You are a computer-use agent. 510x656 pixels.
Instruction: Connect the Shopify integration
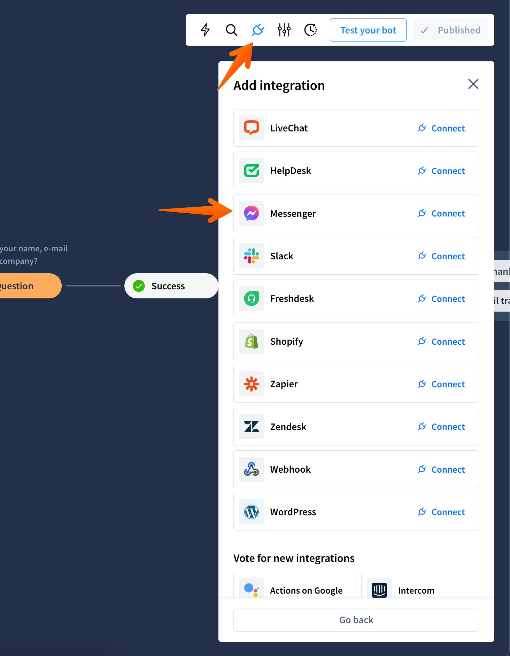tap(441, 342)
